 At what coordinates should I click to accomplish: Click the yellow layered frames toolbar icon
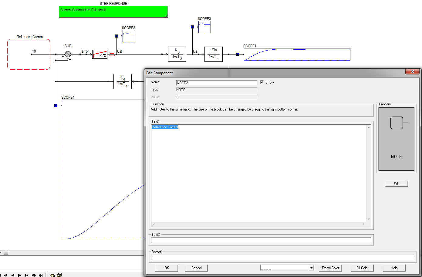pos(59,275)
